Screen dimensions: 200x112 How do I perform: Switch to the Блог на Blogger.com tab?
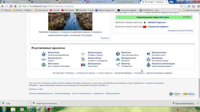pos(99,2)
